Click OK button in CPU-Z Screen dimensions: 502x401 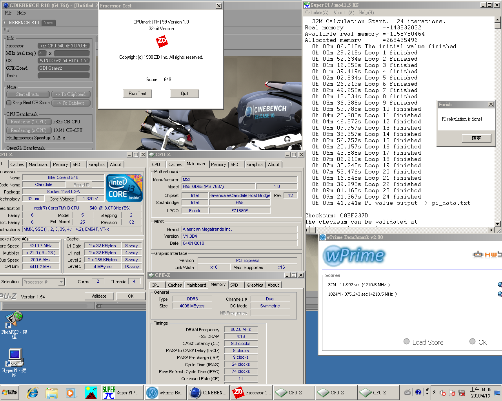(131, 296)
